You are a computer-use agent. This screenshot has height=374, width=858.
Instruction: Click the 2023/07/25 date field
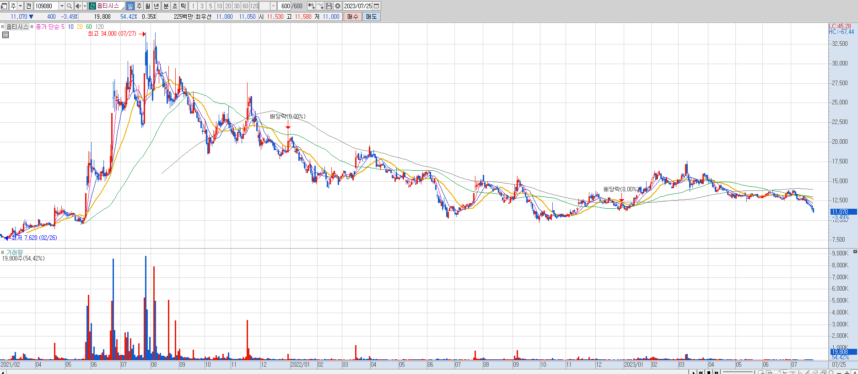pyautogui.click(x=358, y=6)
